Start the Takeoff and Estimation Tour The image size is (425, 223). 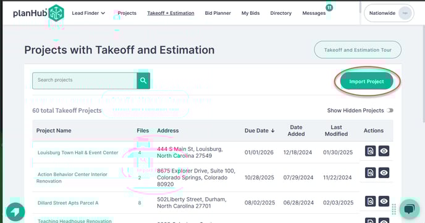point(358,50)
